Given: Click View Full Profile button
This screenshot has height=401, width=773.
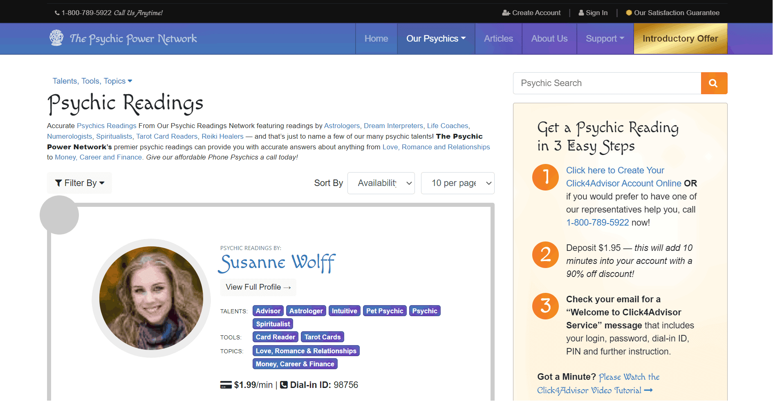Looking at the screenshot, I should pos(258,287).
